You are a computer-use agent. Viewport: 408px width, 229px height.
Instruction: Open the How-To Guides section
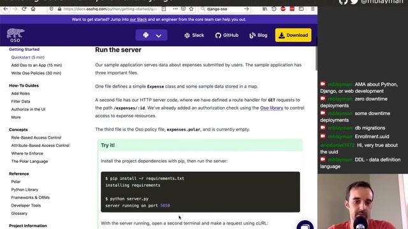(x=24, y=86)
